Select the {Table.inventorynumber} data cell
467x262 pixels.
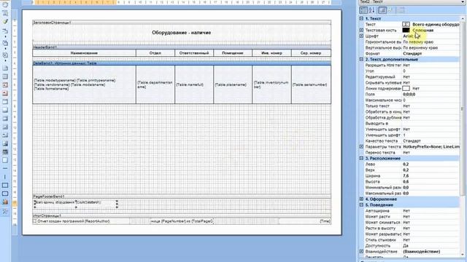[271, 84]
